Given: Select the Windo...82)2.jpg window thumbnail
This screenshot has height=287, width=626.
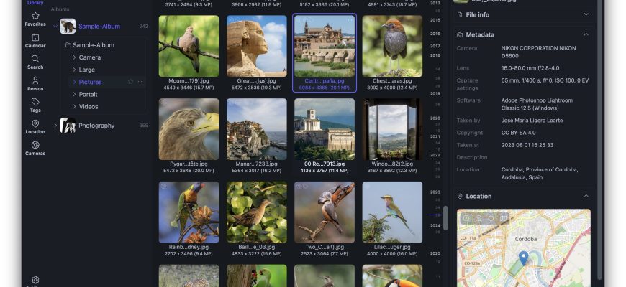Looking at the screenshot, I should (392, 129).
